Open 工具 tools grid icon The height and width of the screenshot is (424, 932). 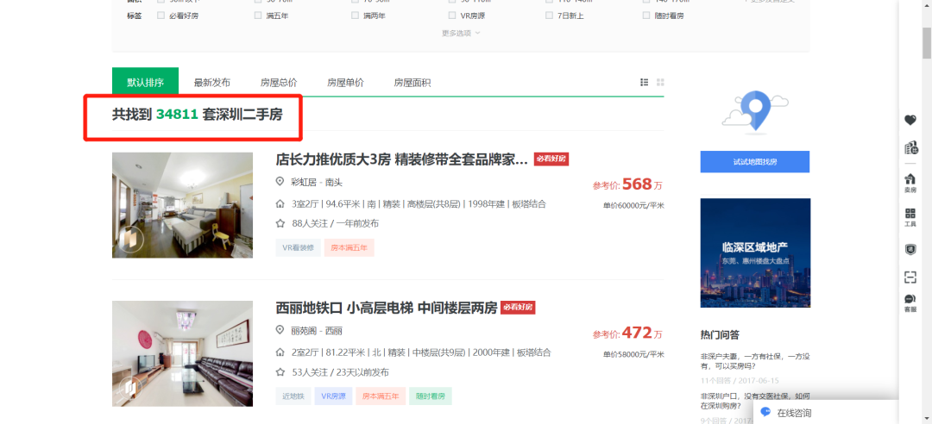pos(910,217)
